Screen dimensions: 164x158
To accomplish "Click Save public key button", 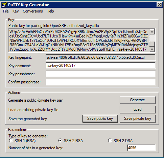I will click(x=100, y=119).
